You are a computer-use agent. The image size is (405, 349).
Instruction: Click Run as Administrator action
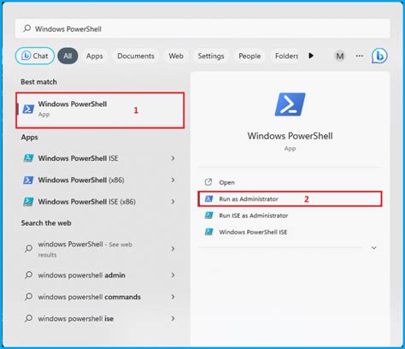coord(290,198)
